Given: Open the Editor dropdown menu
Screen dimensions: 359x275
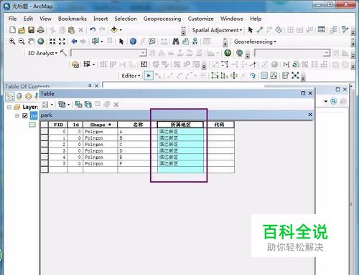Looking at the screenshot, I should (131, 76).
